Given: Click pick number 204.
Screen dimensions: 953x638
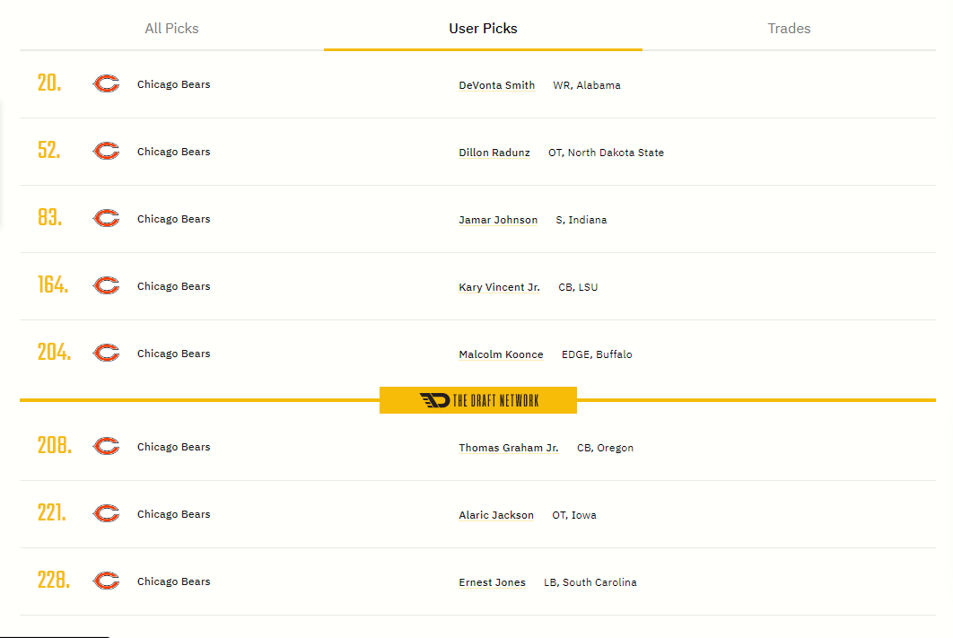Looking at the screenshot, I should (54, 353).
